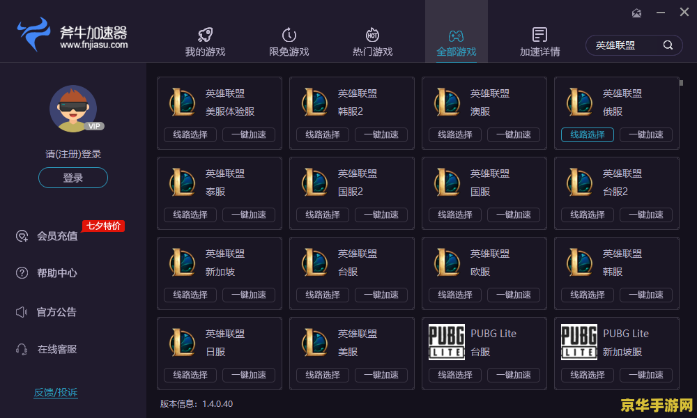Image resolution: width=697 pixels, height=418 pixels.
Task: Click 线路选择 for 英雄联盟 泰服
Action: (190, 215)
